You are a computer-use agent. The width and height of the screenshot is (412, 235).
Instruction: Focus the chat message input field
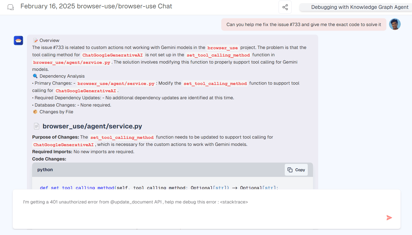pyautogui.click(x=207, y=209)
